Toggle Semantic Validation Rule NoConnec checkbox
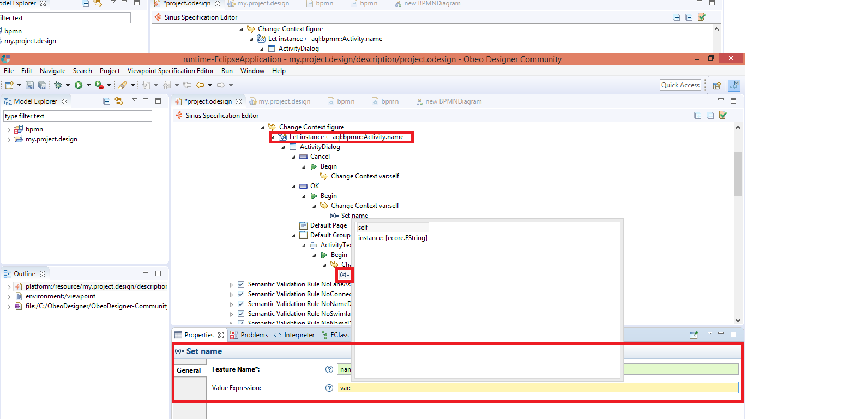 pos(241,294)
